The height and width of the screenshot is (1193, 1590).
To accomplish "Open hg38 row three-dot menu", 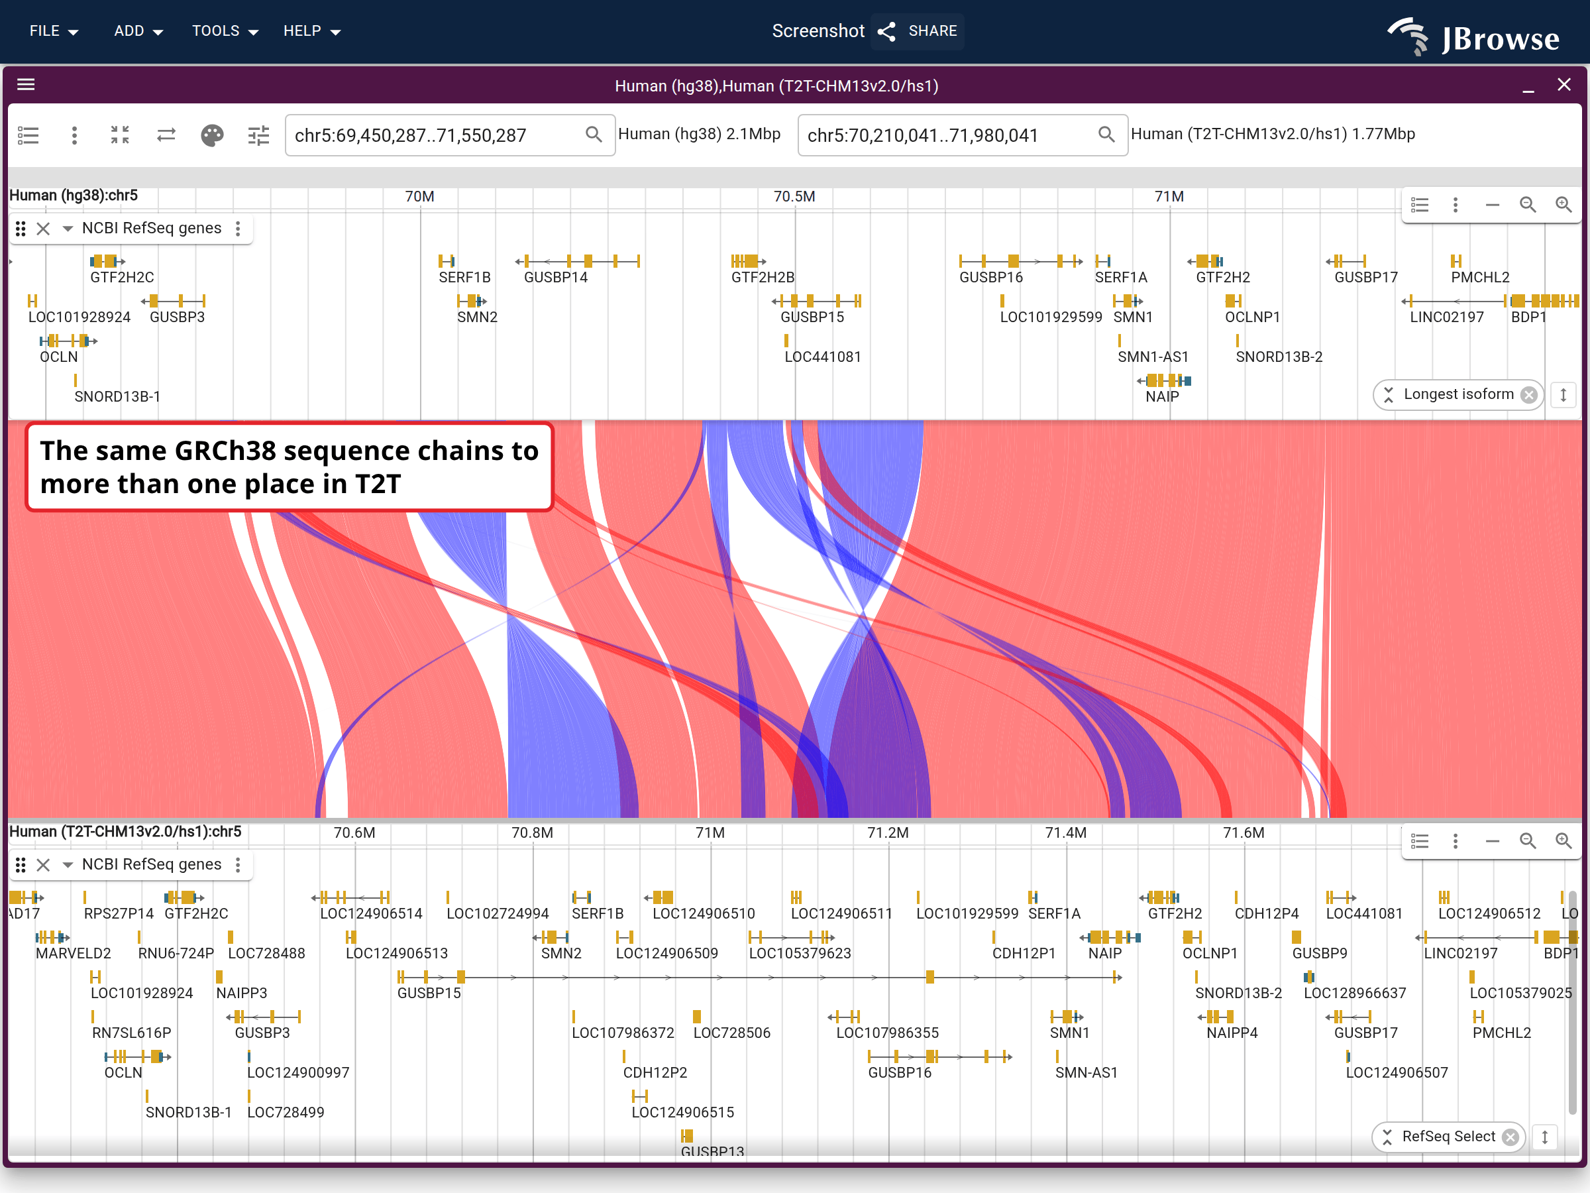I will coord(1456,205).
